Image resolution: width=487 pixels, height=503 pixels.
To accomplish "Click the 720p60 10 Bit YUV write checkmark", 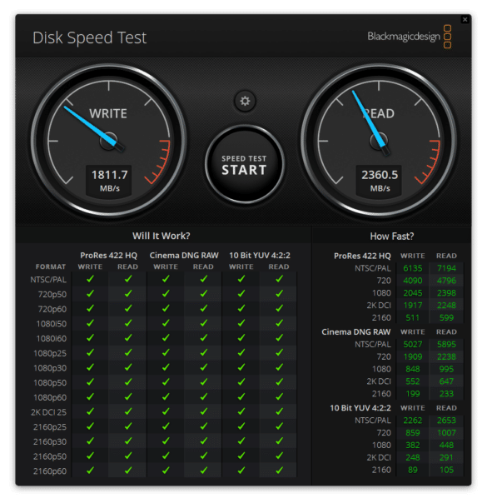I will (241, 309).
